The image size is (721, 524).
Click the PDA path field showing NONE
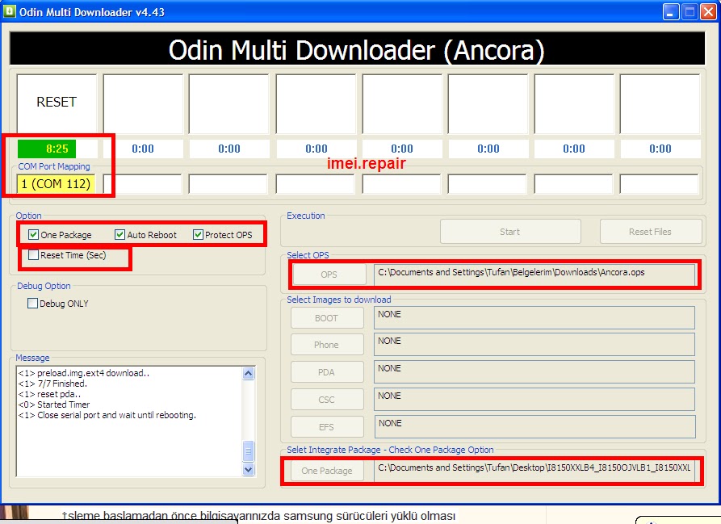pyautogui.click(x=534, y=372)
